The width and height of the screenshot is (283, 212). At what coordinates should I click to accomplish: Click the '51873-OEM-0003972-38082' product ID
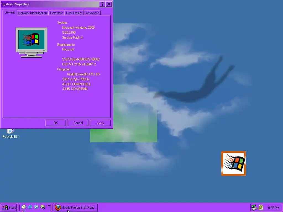pyautogui.click(x=81, y=59)
